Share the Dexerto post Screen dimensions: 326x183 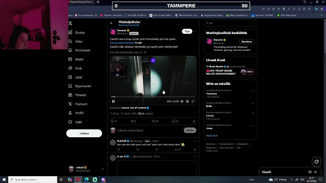(x=194, y=121)
